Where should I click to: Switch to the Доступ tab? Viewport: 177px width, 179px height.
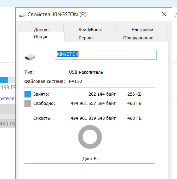pos(41,29)
